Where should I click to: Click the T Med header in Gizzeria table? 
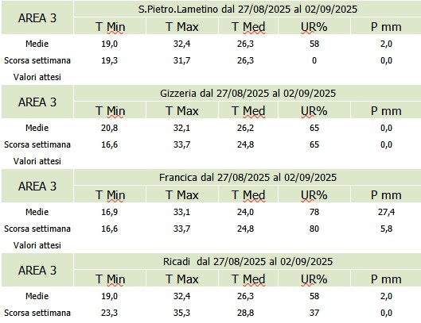[x=248, y=110]
